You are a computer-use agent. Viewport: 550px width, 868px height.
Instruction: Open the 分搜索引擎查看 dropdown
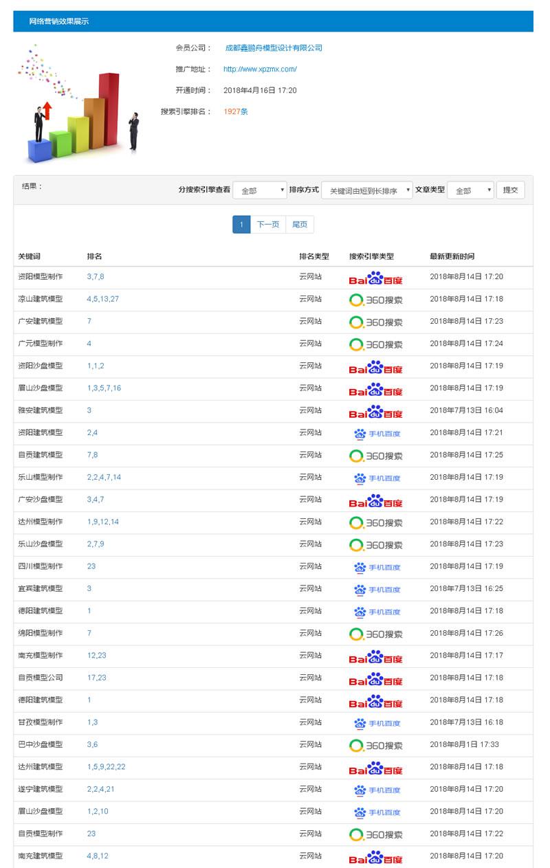click(260, 190)
